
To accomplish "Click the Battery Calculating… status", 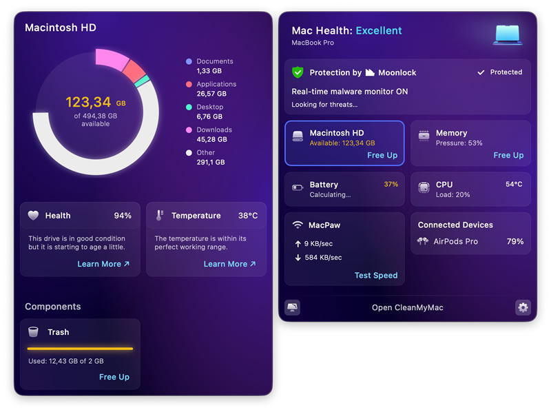I will (330, 195).
